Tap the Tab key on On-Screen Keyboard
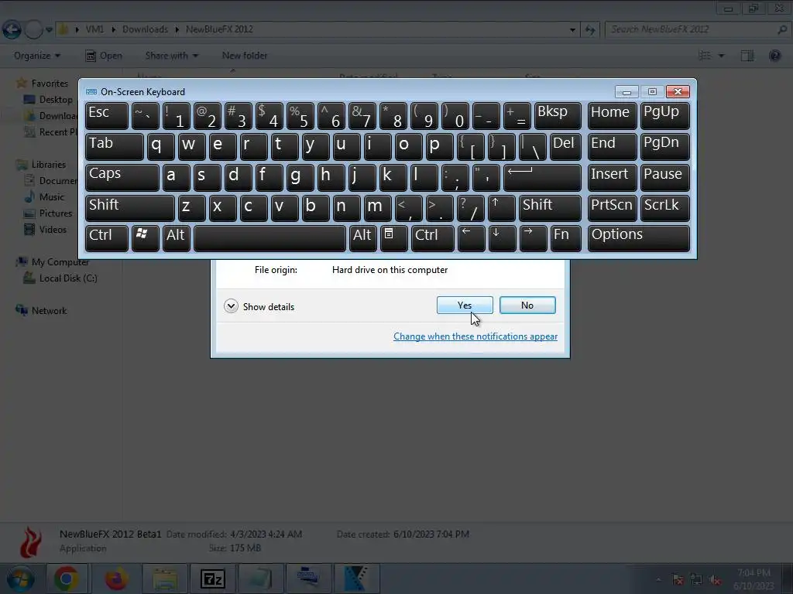This screenshot has height=594, width=793. click(x=115, y=147)
